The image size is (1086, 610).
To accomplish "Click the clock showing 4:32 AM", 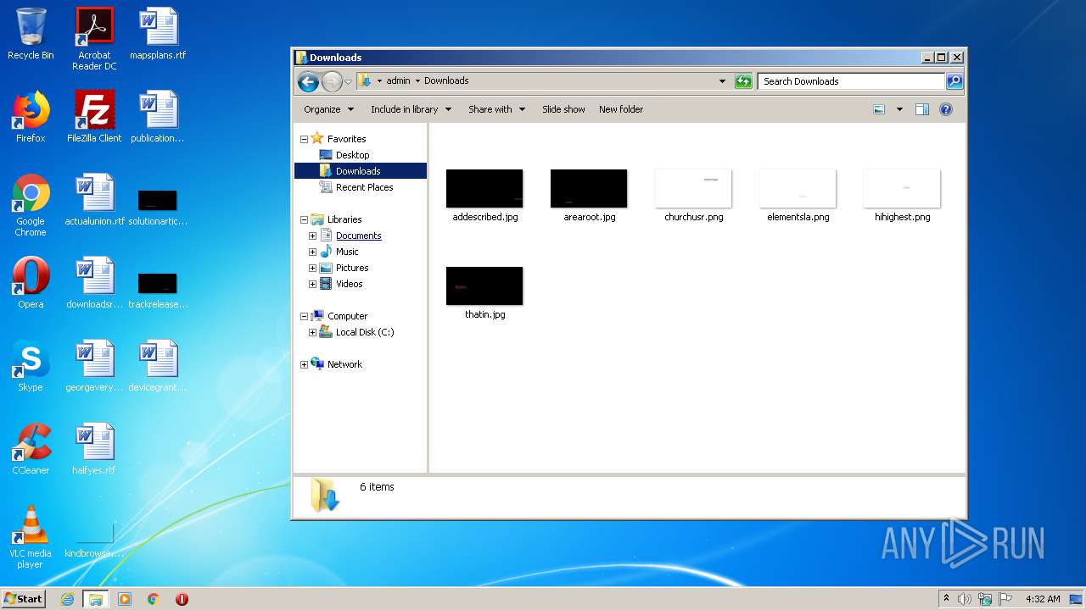I will click(x=1043, y=599).
